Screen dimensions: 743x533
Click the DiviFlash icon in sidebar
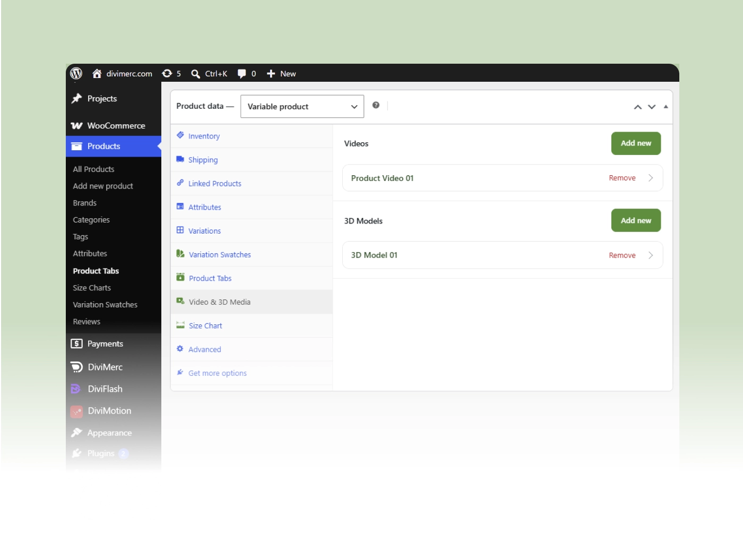click(x=76, y=389)
